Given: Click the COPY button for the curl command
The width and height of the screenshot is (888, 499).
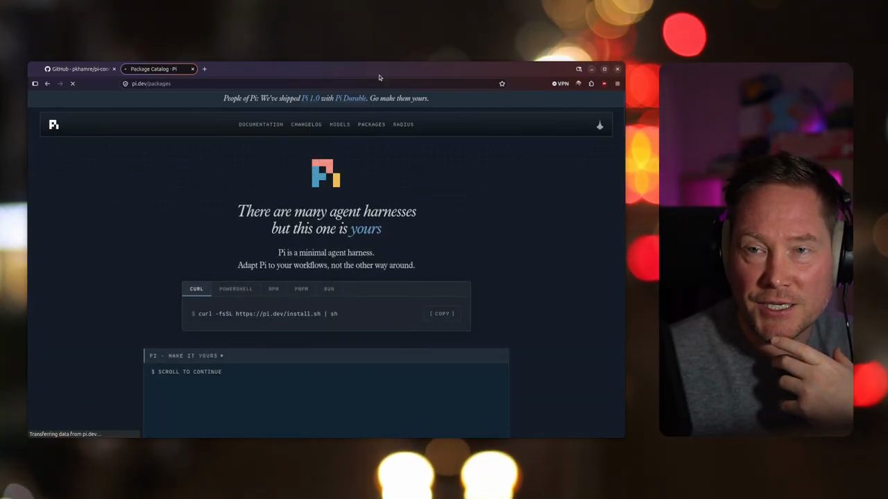Looking at the screenshot, I should point(442,314).
